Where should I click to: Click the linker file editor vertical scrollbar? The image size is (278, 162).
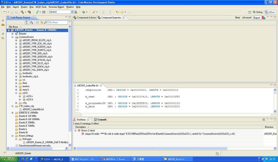(x=275, y=93)
